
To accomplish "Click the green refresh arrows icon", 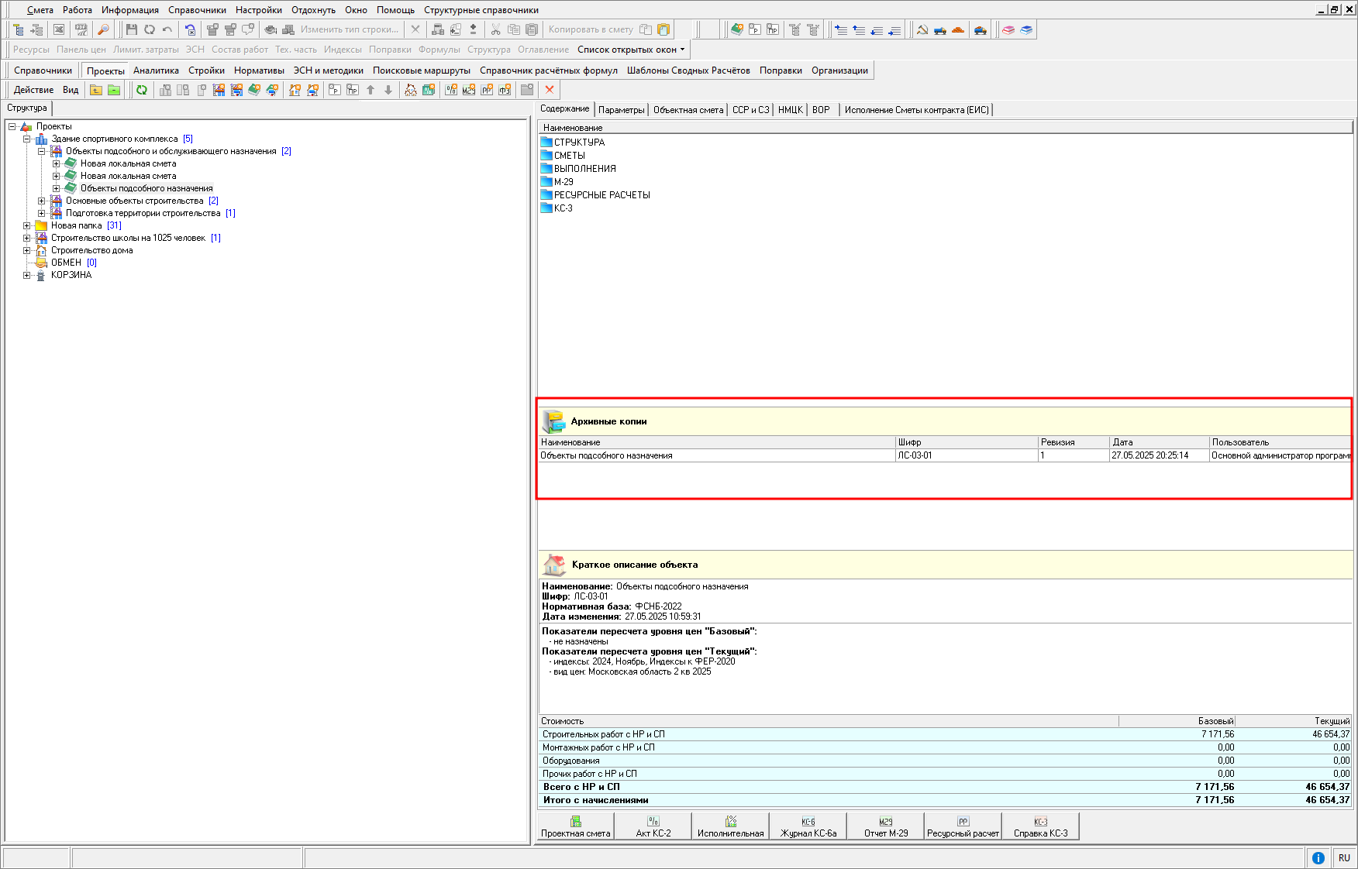I will (x=142, y=90).
